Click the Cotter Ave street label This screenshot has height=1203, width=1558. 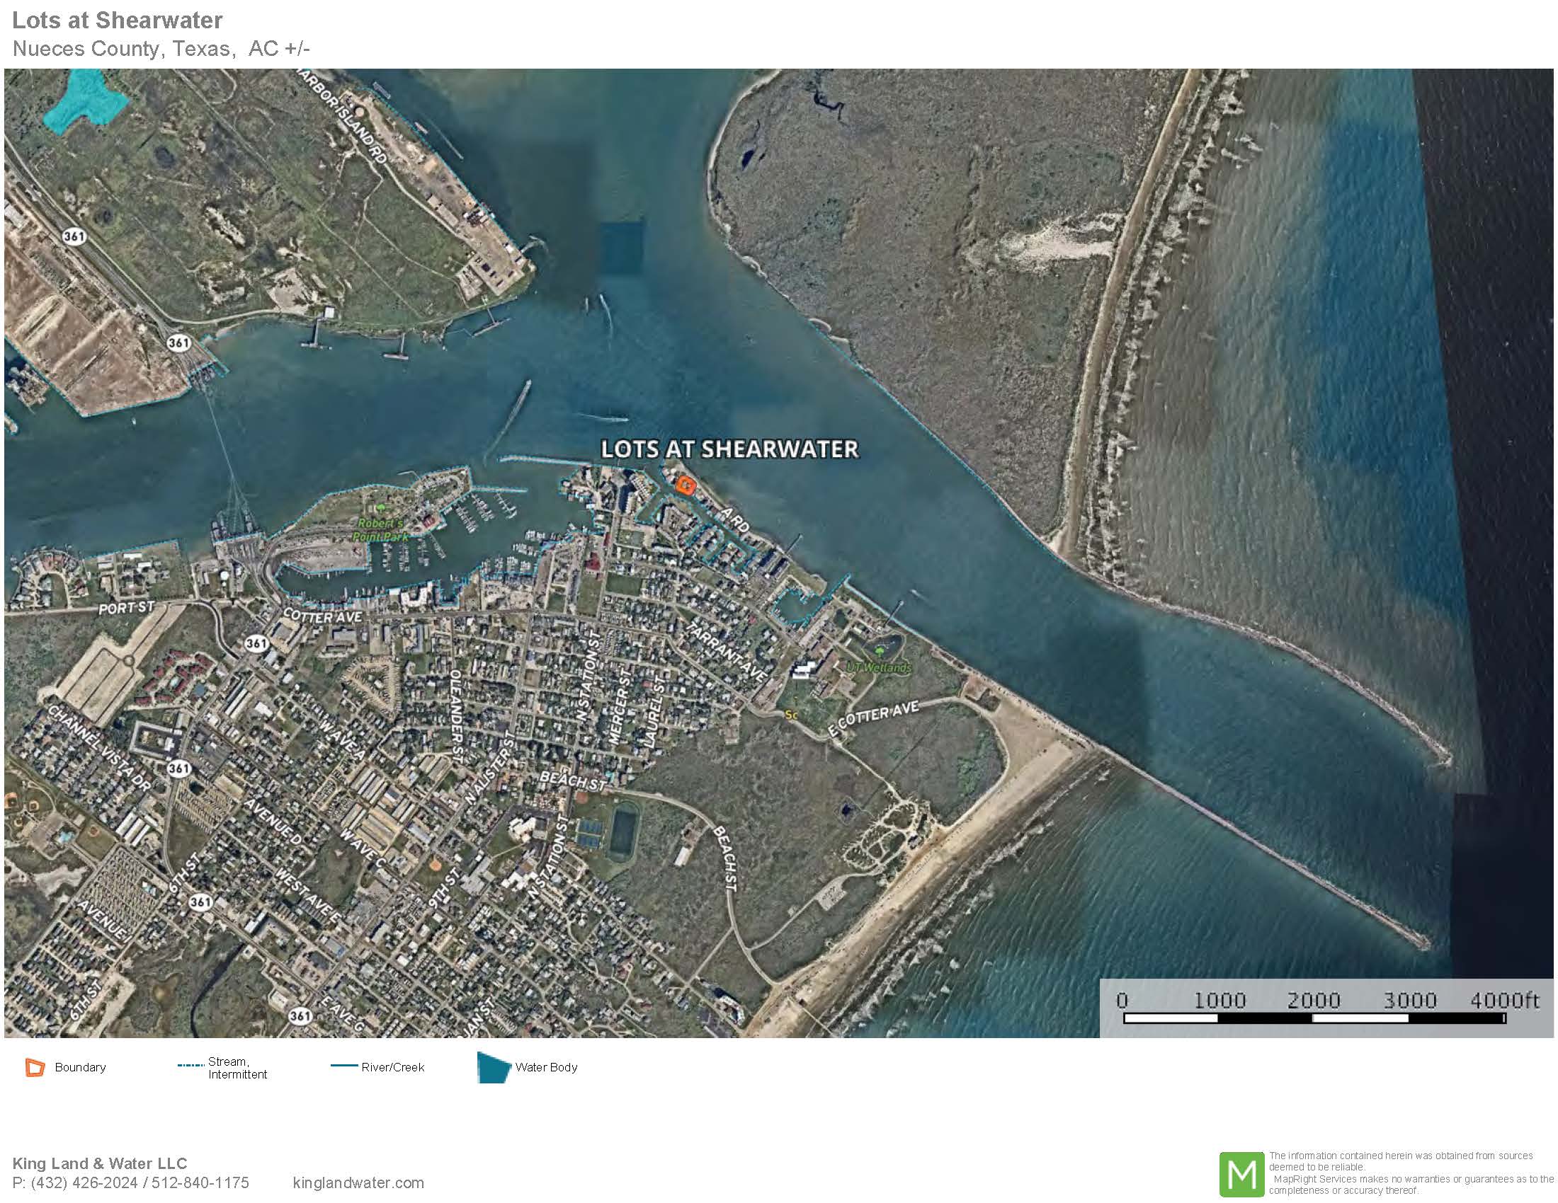pyautogui.click(x=322, y=616)
